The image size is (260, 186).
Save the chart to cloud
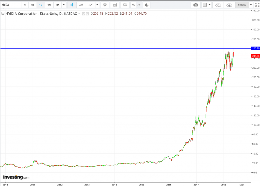(229, 5)
